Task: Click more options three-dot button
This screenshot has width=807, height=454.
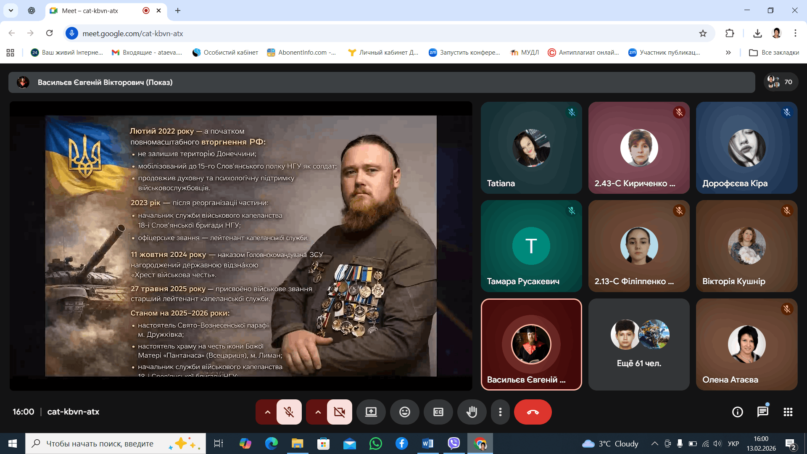Action: [x=500, y=412]
